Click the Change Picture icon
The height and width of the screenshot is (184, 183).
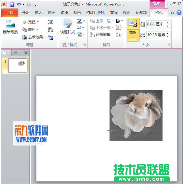tap(51, 30)
